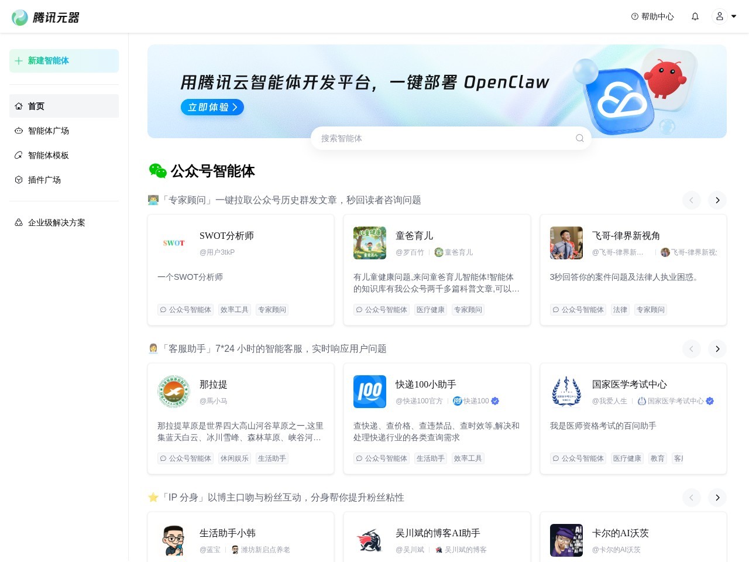The width and height of the screenshot is (749, 562).
Task: Show previous cards in IP 分身 row
Action: pos(692,498)
